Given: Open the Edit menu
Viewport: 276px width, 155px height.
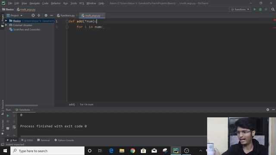Looking at the screenshot, I should (16, 3).
